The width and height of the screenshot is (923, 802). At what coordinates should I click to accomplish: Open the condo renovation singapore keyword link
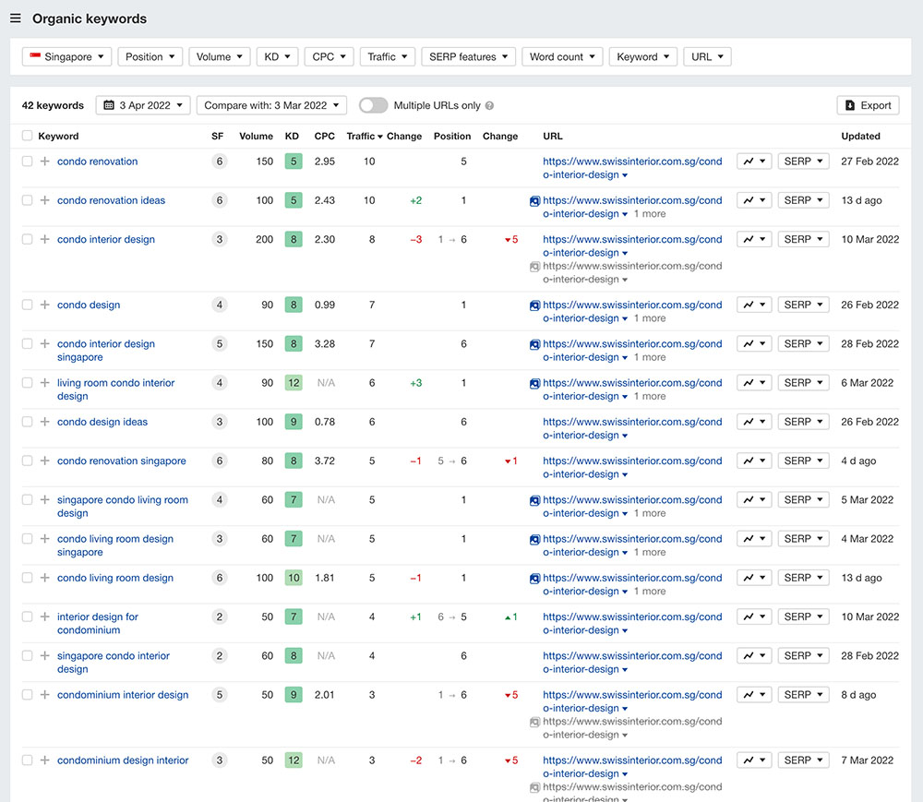pyautogui.click(x=121, y=461)
